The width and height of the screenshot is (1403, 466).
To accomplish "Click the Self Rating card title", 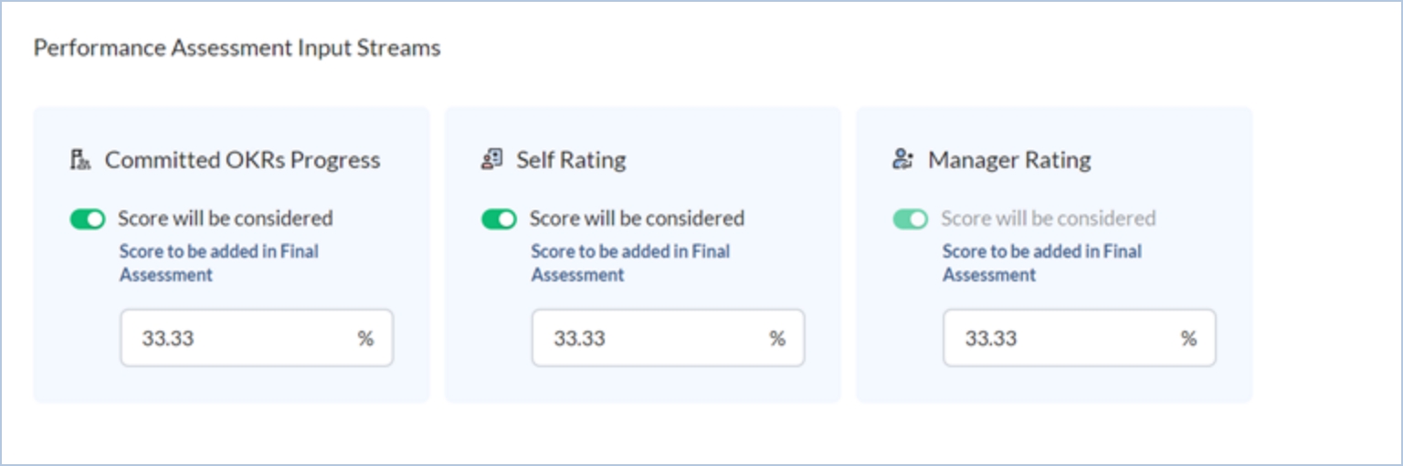I will tap(571, 160).
